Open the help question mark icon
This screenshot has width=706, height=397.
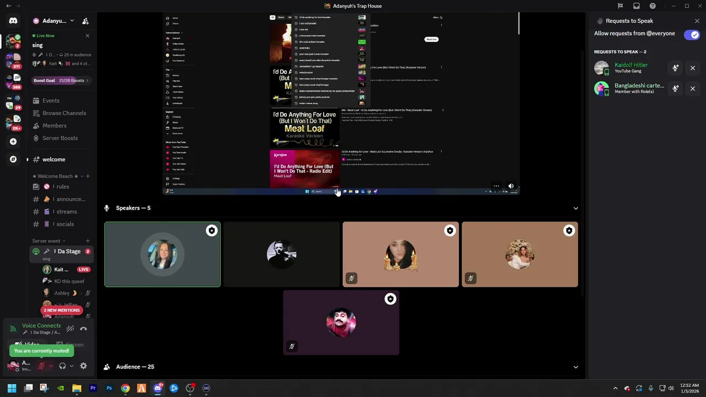tap(653, 6)
